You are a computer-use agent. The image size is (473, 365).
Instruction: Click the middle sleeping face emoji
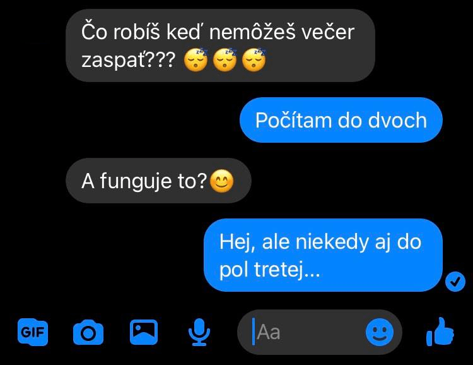click(x=225, y=59)
